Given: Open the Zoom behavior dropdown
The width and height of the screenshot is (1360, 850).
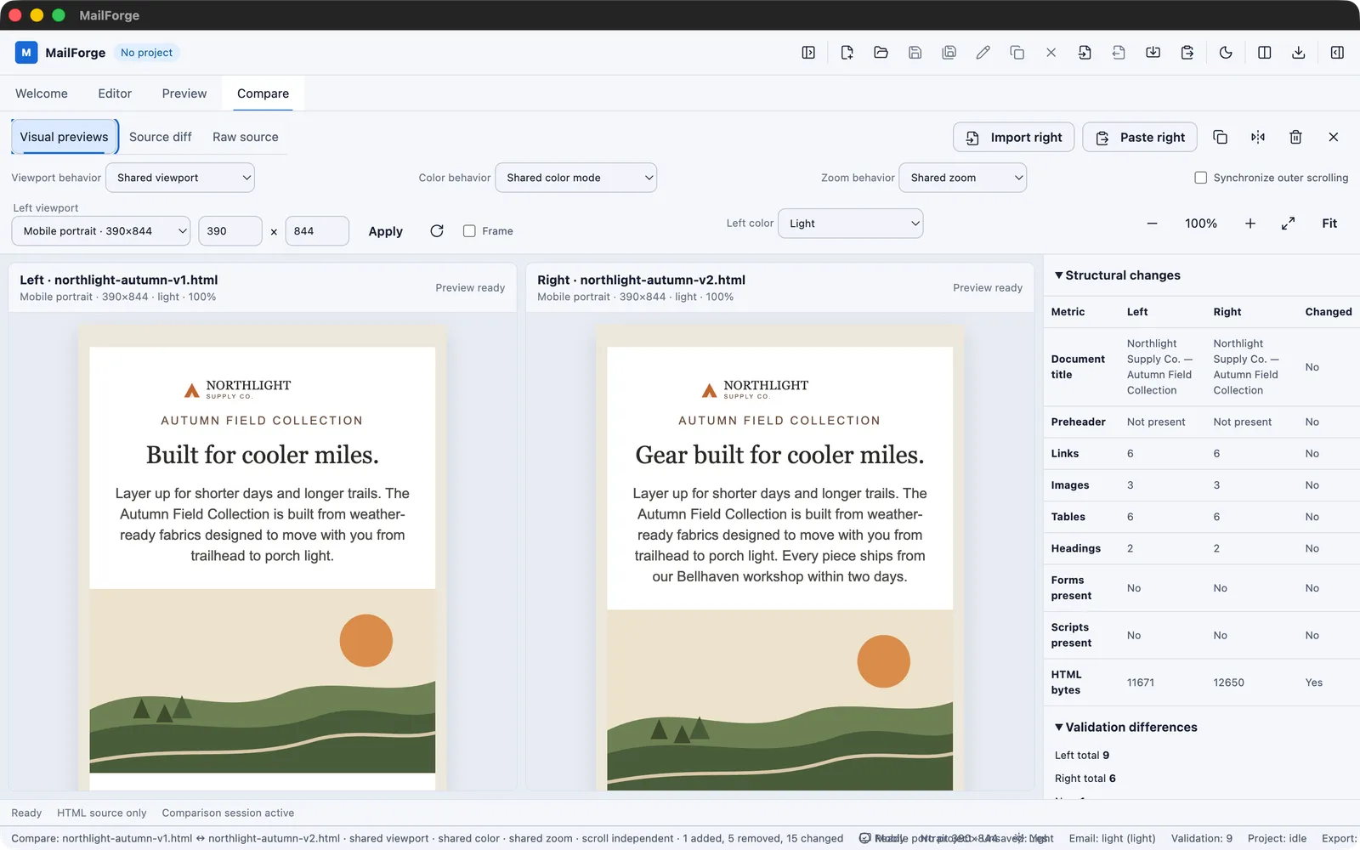Looking at the screenshot, I should 963,178.
